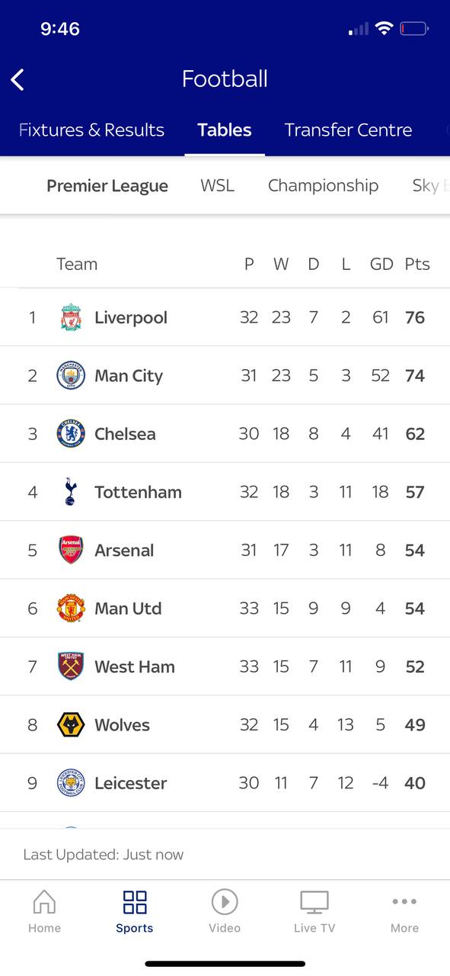
Task: Open Leicester team row
Action: pyautogui.click(x=225, y=782)
